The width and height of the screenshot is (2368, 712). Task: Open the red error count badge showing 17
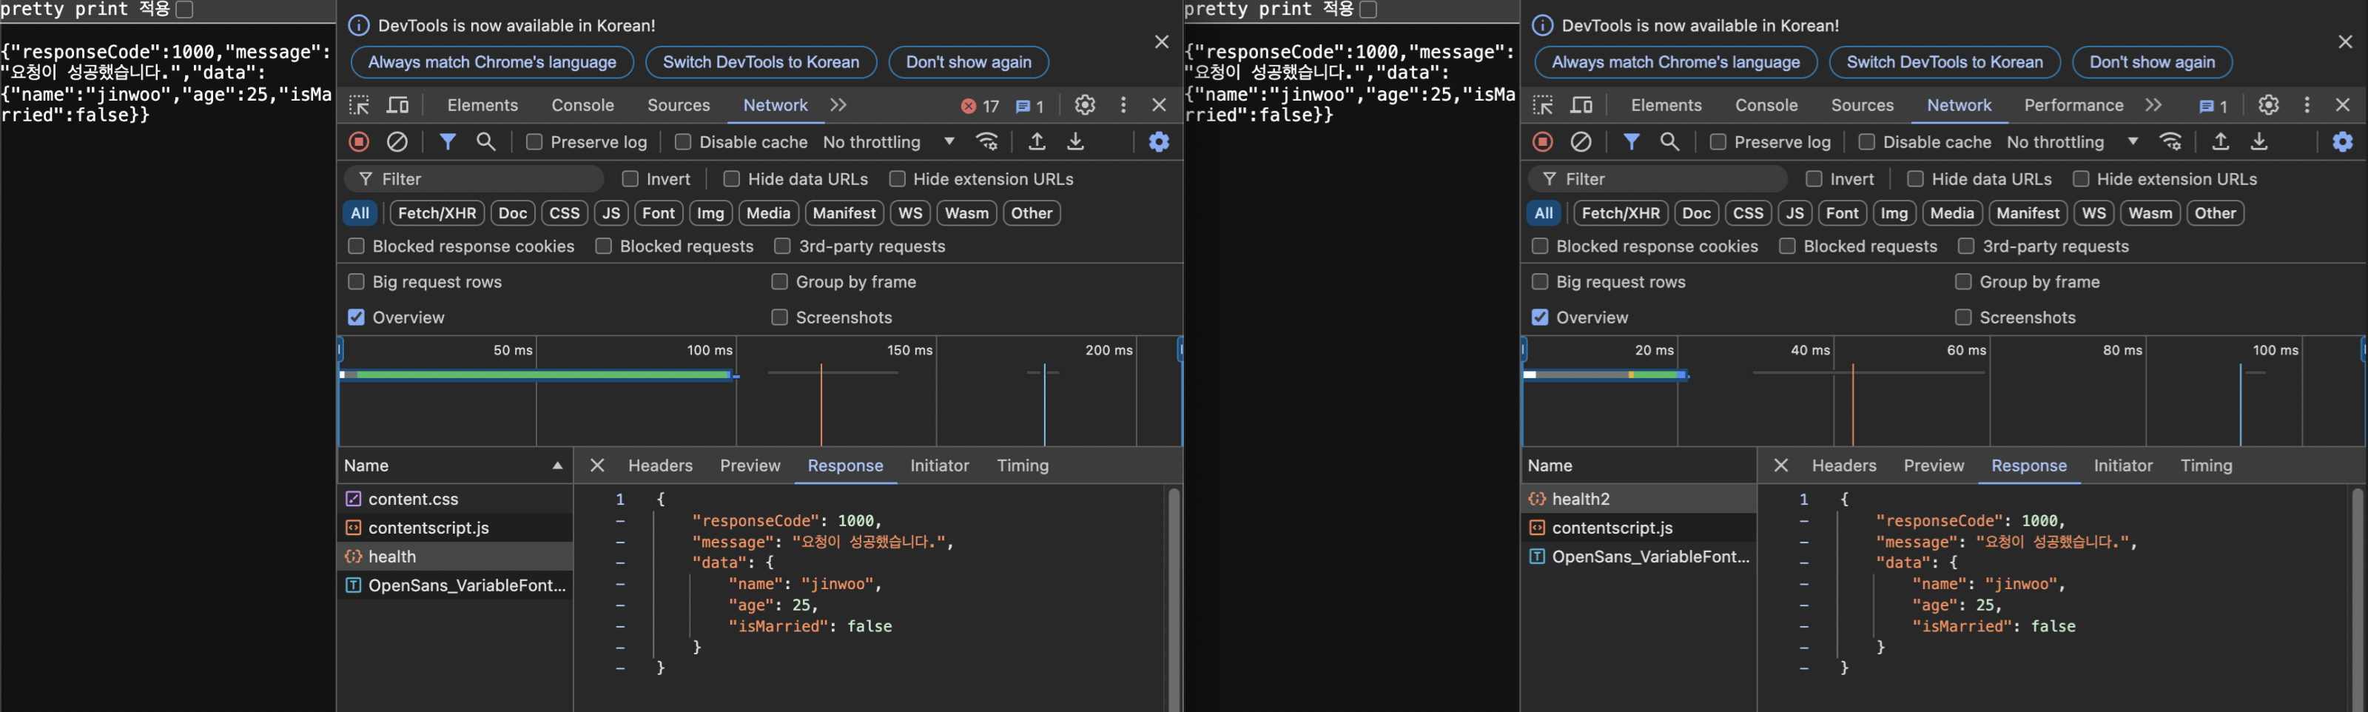click(x=980, y=106)
